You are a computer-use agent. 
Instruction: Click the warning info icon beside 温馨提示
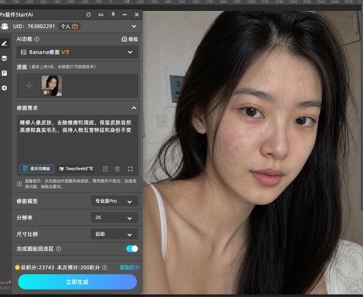point(19,184)
